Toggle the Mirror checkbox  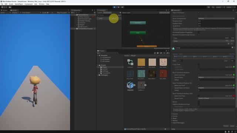click(x=199, y=102)
